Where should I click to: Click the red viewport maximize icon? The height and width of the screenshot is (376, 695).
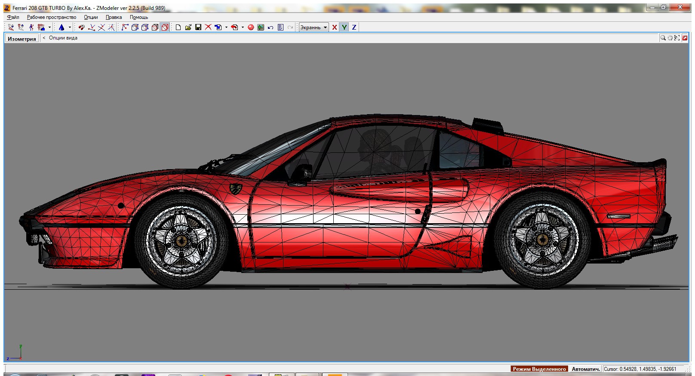click(685, 38)
